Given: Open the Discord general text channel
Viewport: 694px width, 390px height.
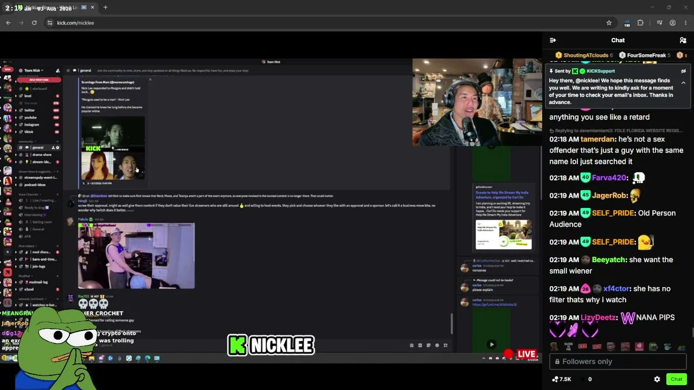Looking at the screenshot, I should [x=39, y=147].
